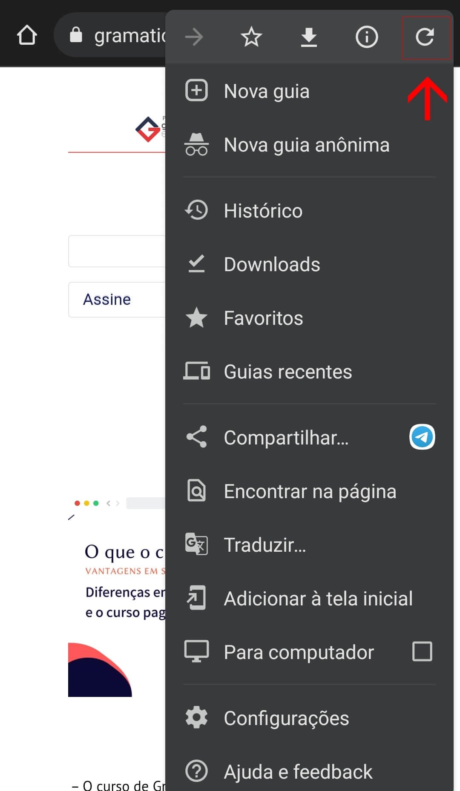Bookmark this page with the star icon
The image size is (460, 791).
(x=251, y=37)
